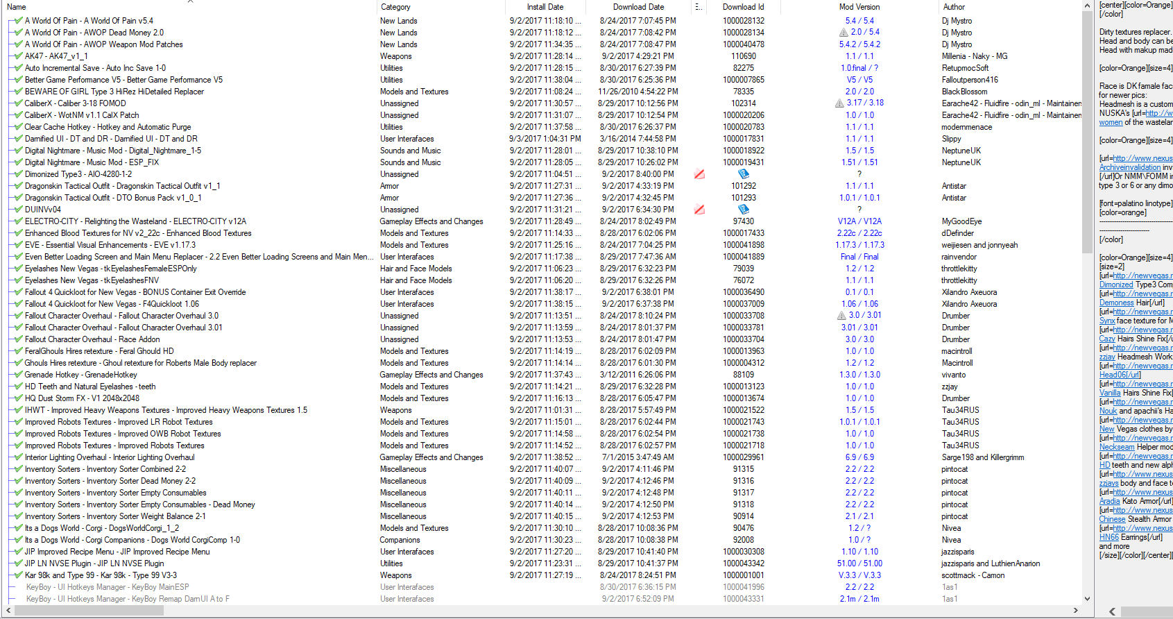Click checkmark icon for ELECTRO-CITY v12A

coord(18,221)
